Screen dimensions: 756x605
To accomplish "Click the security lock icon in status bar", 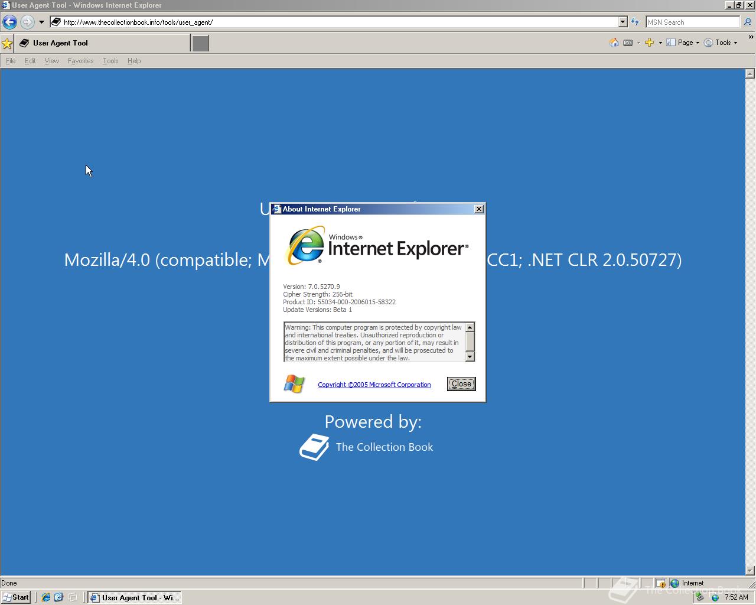I will (x=661, y=583).
